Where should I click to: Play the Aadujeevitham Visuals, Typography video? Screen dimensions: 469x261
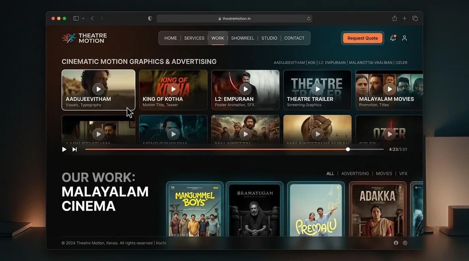tap(99, 89)
